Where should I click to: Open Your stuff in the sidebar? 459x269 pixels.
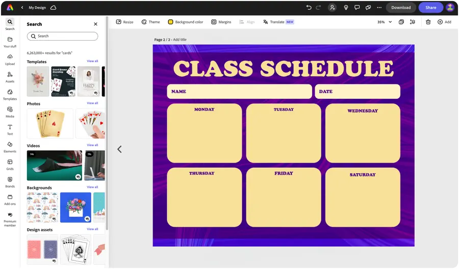(10, 42)
